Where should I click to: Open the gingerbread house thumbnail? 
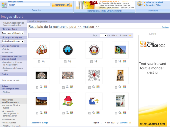41,50
